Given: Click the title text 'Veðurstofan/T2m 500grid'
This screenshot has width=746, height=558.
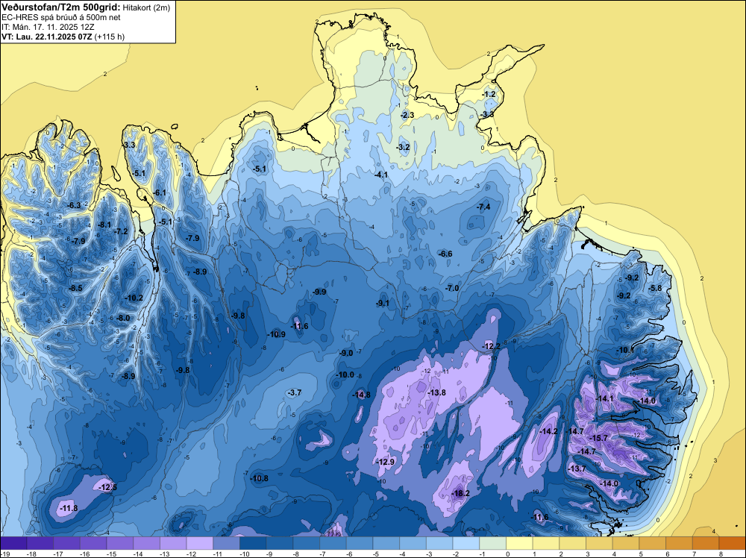Looking at the screenshot, I should pos(61,7).
